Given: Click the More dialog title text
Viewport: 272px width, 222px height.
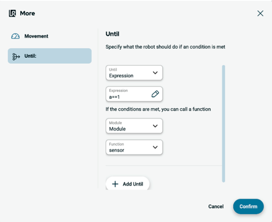Looking at the screenshot, I should (x=28, y=14).
